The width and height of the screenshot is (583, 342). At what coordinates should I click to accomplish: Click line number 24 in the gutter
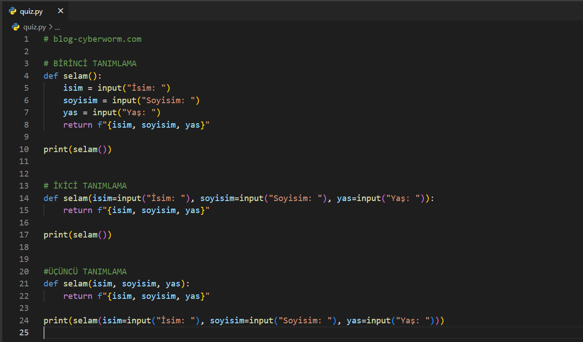(x=24, y=321)
